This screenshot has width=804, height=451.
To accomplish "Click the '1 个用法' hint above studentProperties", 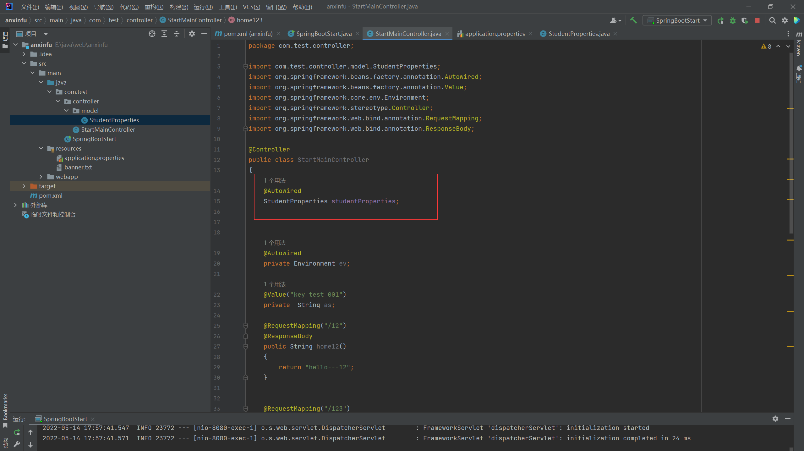I will click(x=275, y=180).
